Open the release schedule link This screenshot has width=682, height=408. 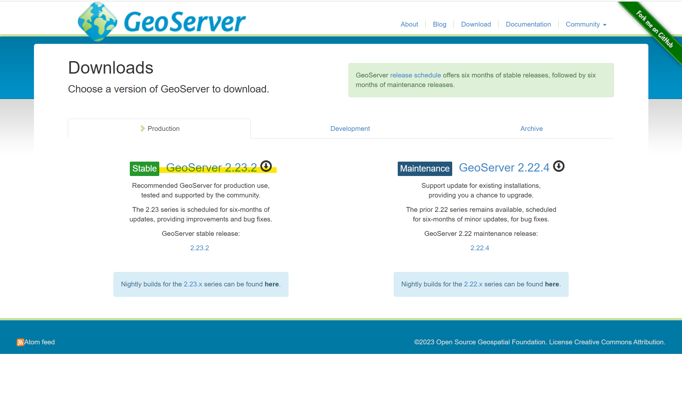[415, 75]
